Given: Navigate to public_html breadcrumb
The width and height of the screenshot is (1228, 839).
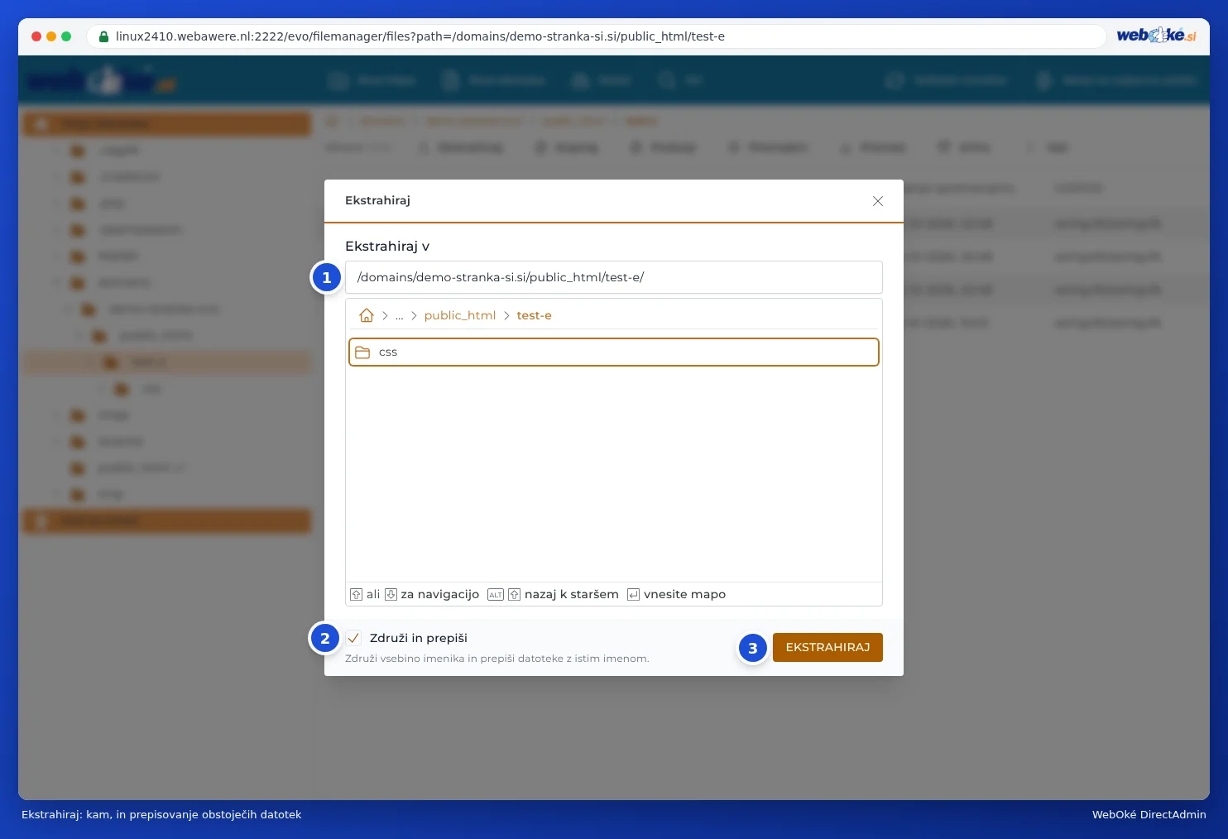Looking at the screenshot, I should click(460, 315).
